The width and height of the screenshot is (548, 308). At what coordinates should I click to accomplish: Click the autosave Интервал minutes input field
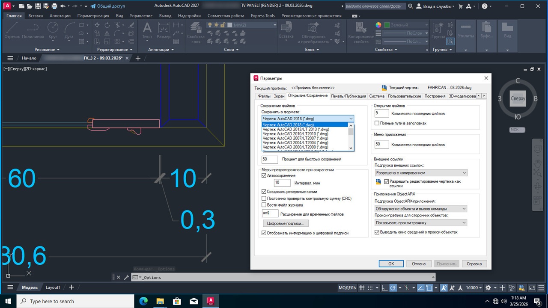coord(282,183)
